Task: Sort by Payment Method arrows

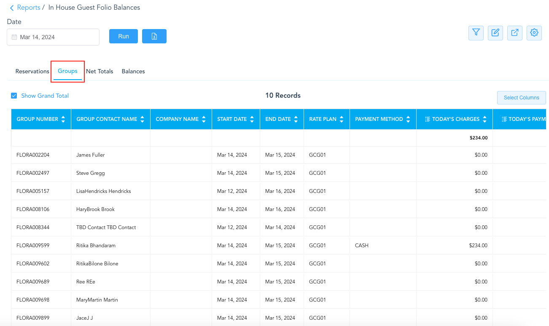Action: (408, 119)
